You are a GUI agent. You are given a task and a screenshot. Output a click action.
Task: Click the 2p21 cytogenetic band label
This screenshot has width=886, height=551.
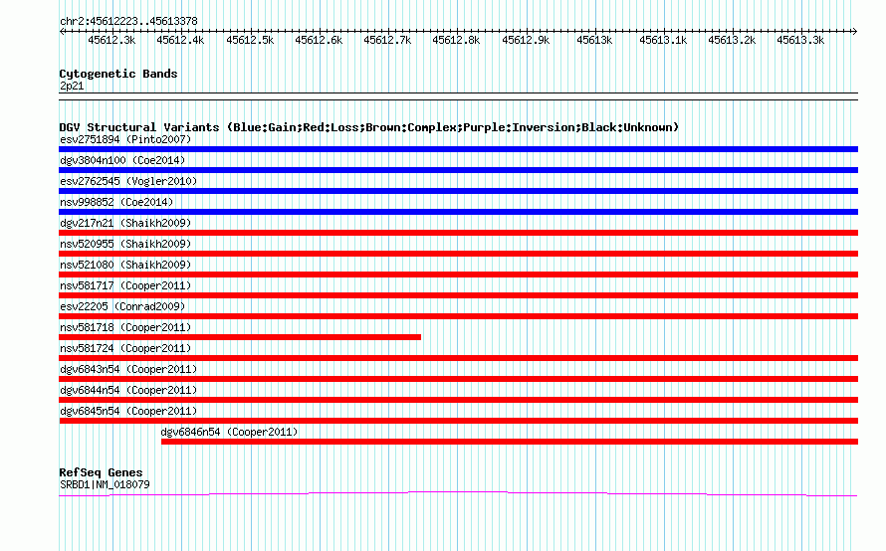point(72,86)
